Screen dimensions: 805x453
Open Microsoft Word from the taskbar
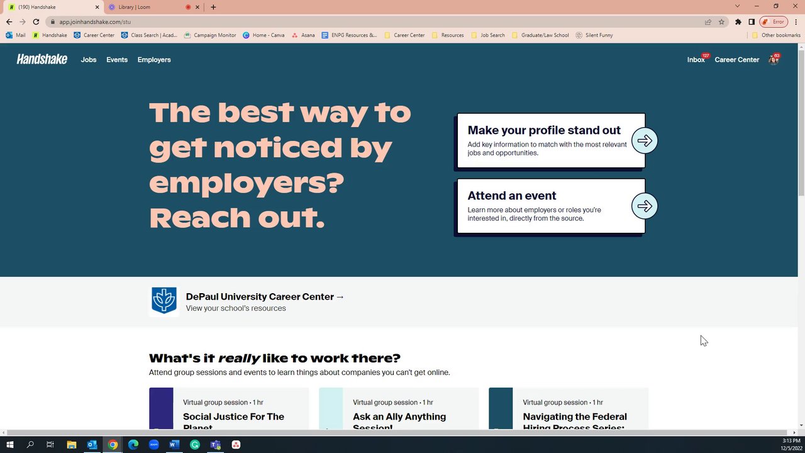pyautogui.click(x=174, y=445)
